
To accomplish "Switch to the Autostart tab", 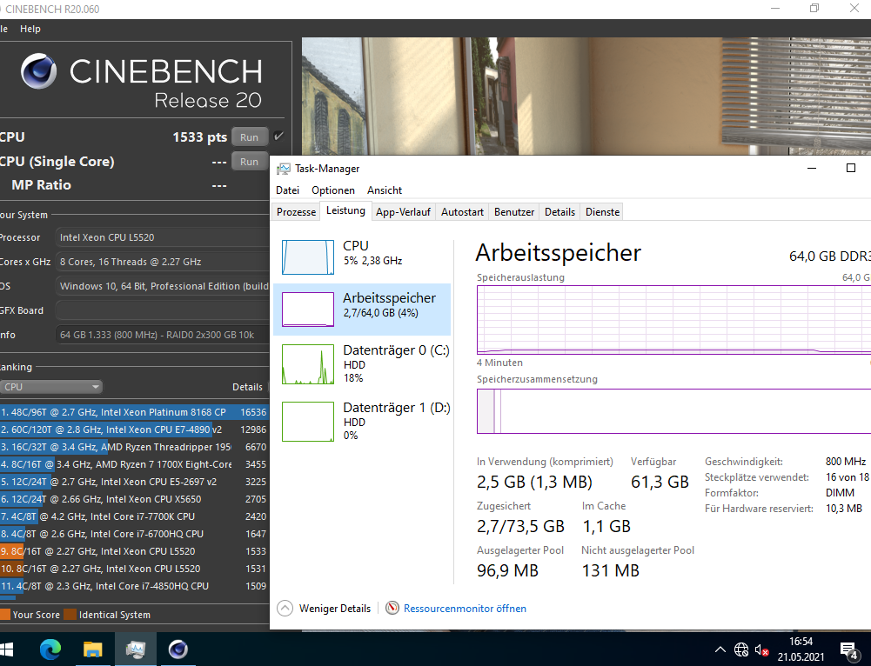I will pyautogui.click(x=462, y=212).
